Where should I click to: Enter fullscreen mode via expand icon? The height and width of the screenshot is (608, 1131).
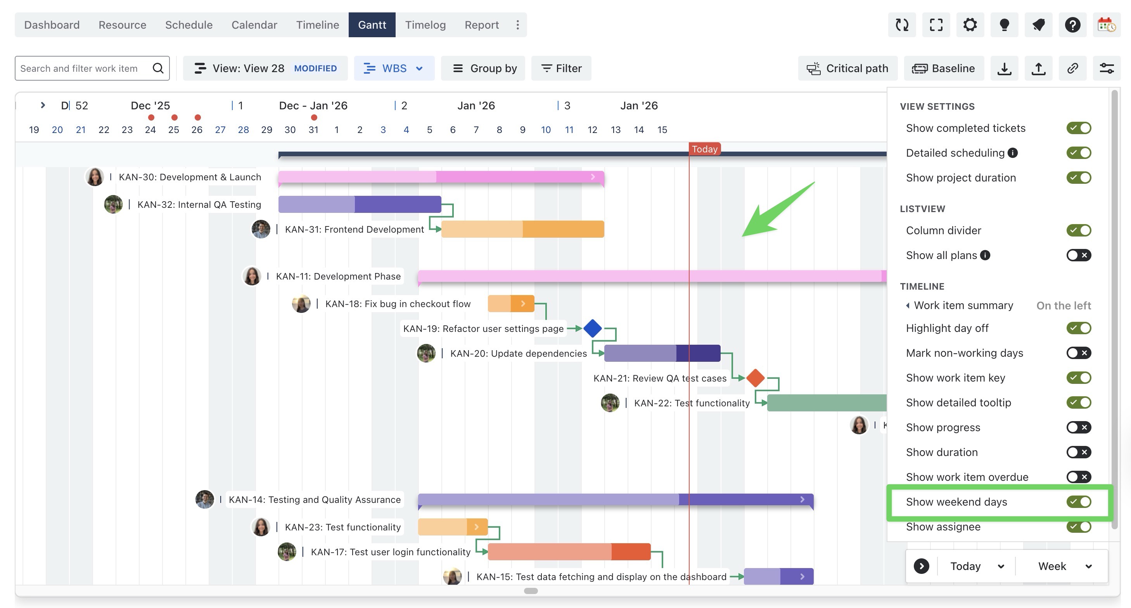coord(936,25)
